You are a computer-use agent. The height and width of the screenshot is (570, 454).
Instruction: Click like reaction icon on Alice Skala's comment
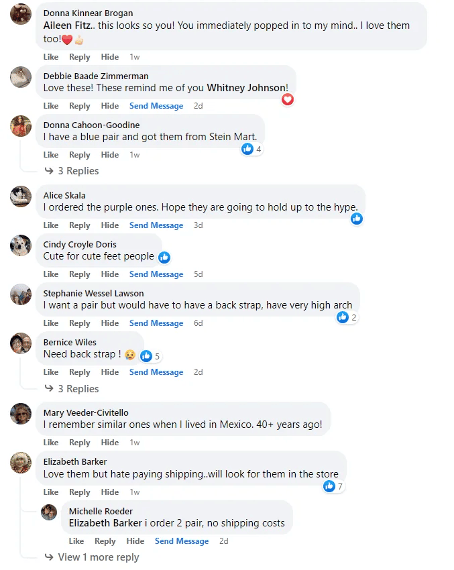356,218
